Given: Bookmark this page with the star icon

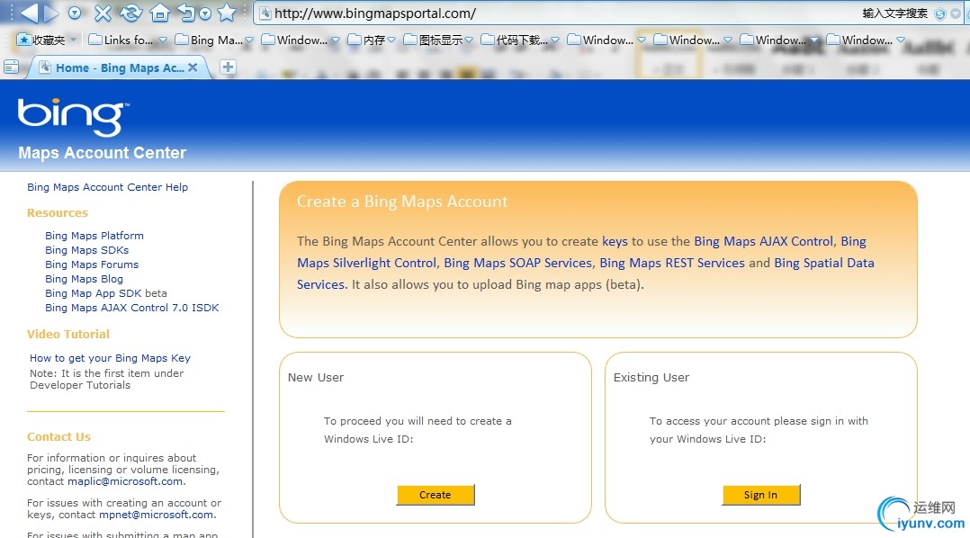Looking at the screenshot, I should click(227, 13).
